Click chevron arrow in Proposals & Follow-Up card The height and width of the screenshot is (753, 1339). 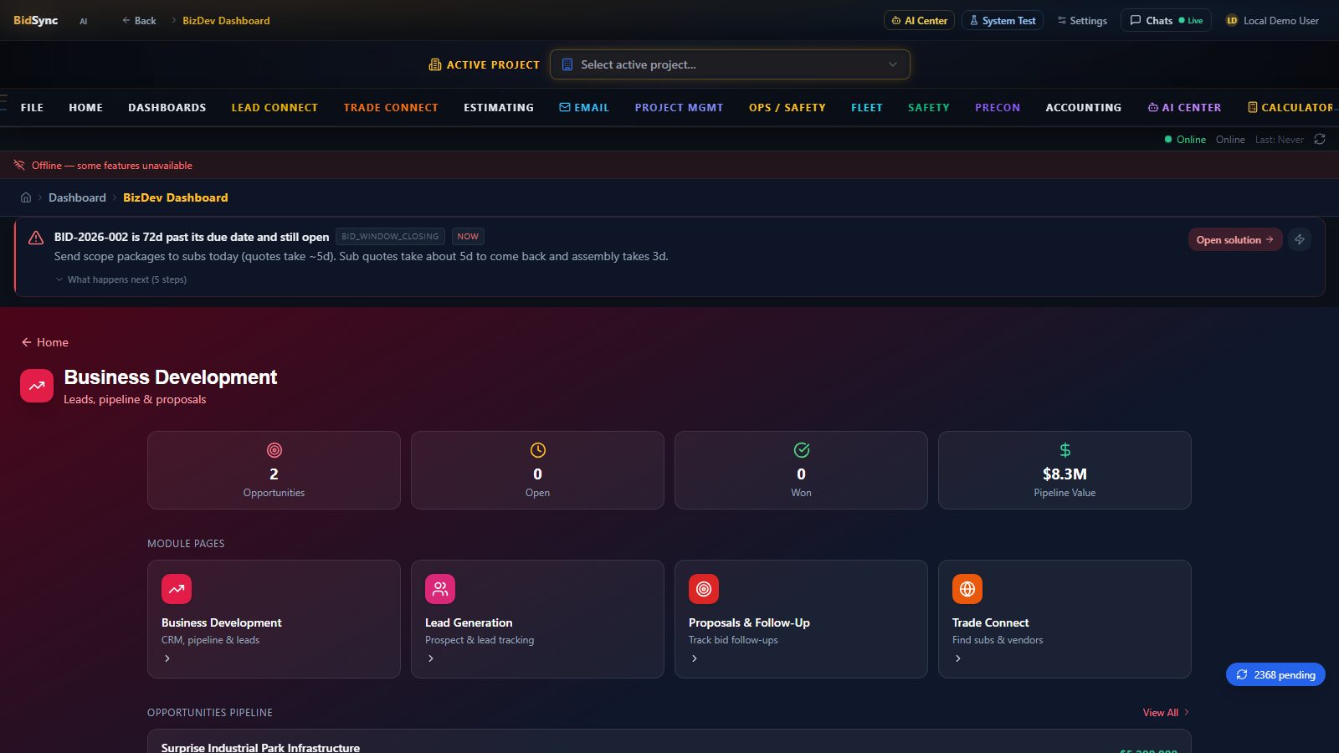tap(695, 658)
